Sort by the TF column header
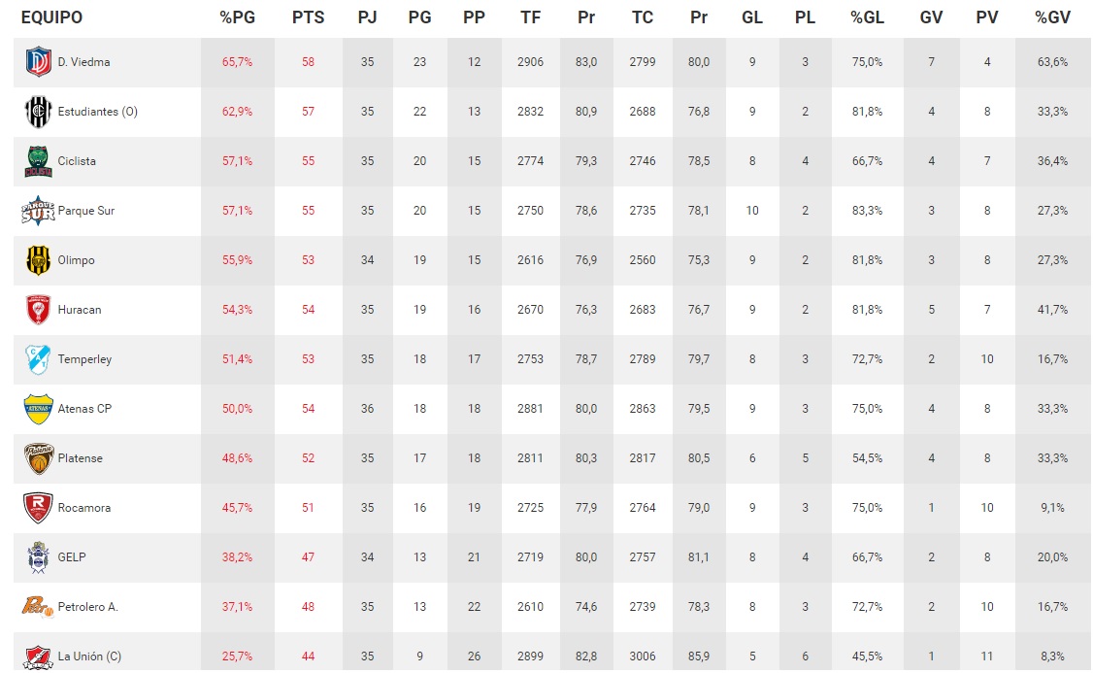This screenshot has width=1093, height=673. coord(530,17)
